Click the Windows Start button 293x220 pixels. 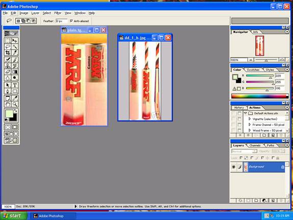tap(13, 216)
